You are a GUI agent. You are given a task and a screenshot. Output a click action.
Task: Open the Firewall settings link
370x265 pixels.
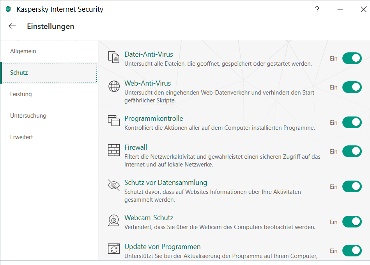point(136,147)
